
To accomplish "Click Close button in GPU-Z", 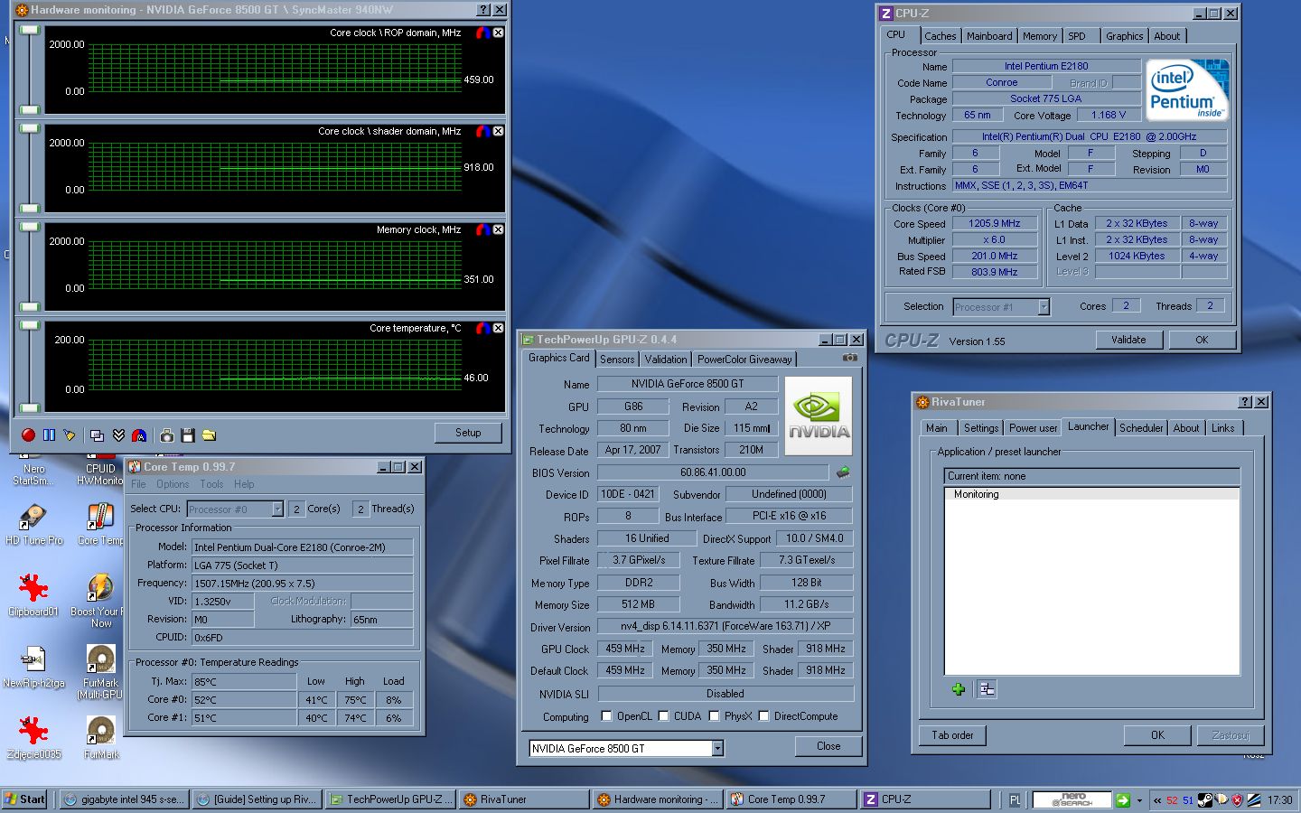I will point(828,746).
